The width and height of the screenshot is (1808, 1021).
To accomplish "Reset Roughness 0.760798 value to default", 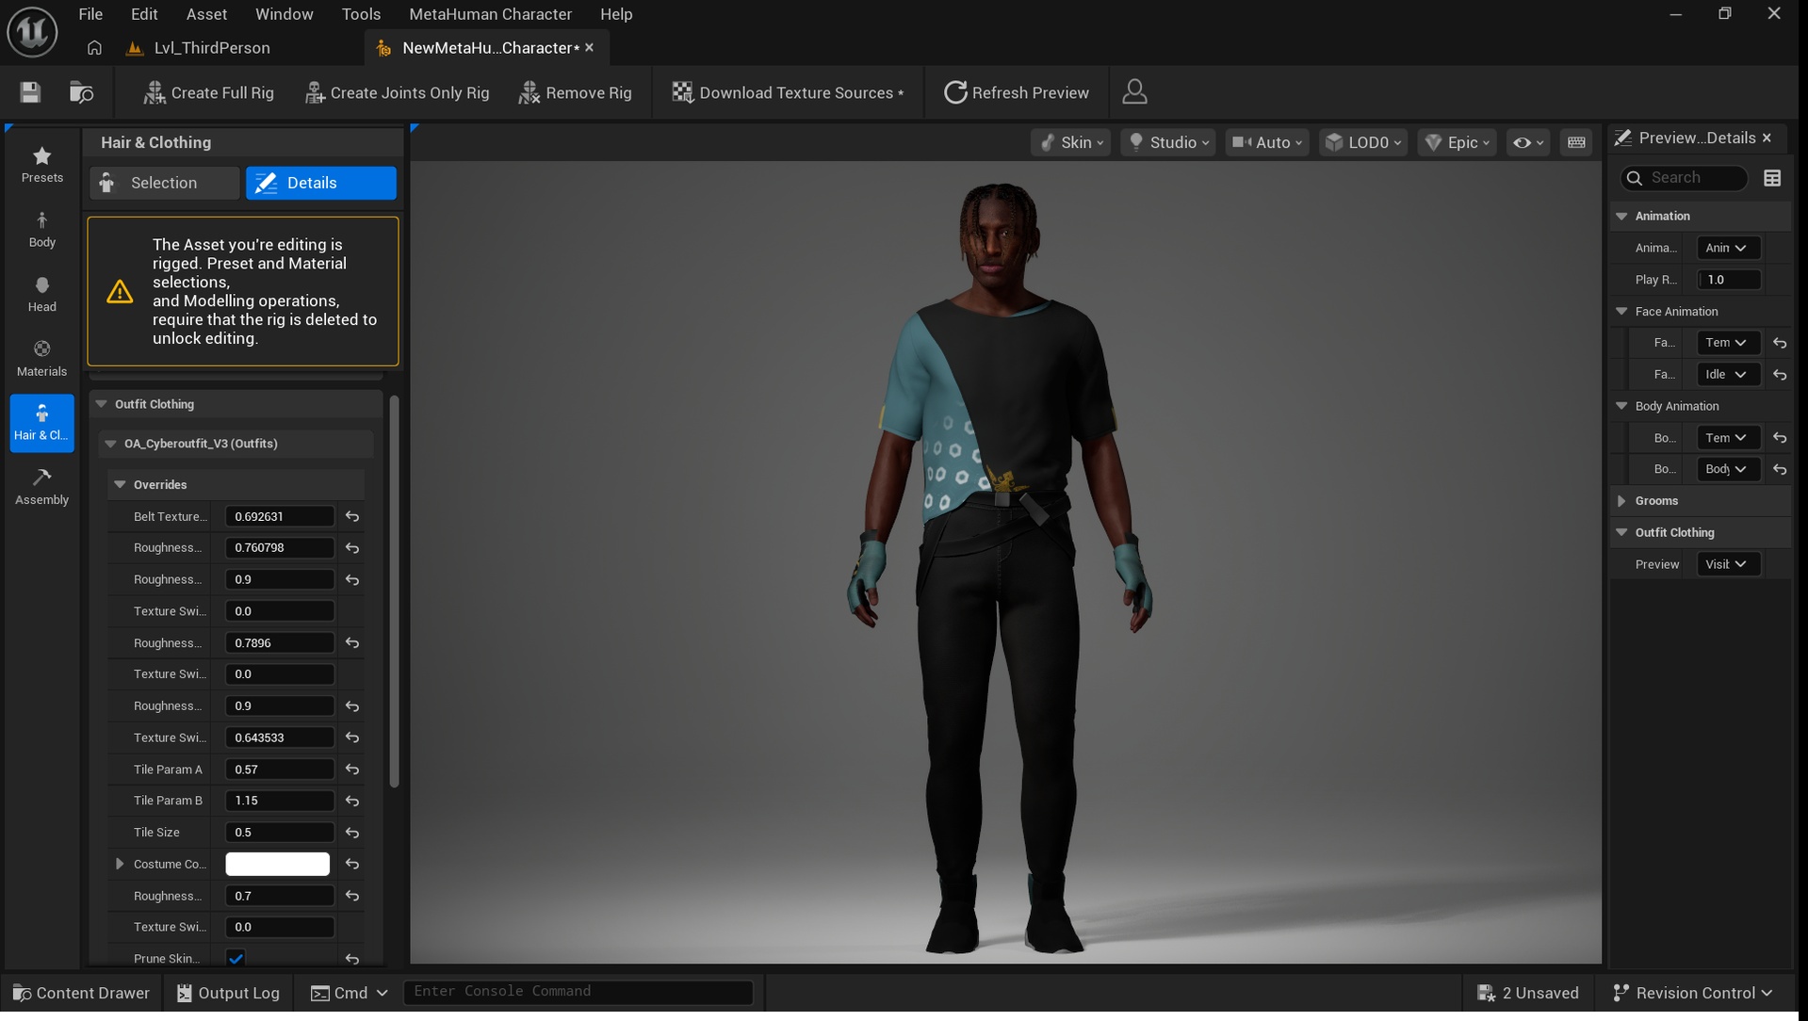I will [352, 548].
